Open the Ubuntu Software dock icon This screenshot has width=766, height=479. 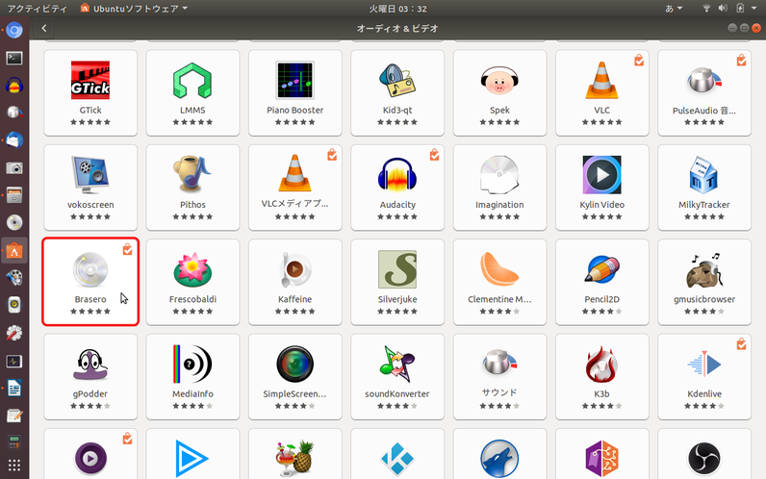coord(14,251)
